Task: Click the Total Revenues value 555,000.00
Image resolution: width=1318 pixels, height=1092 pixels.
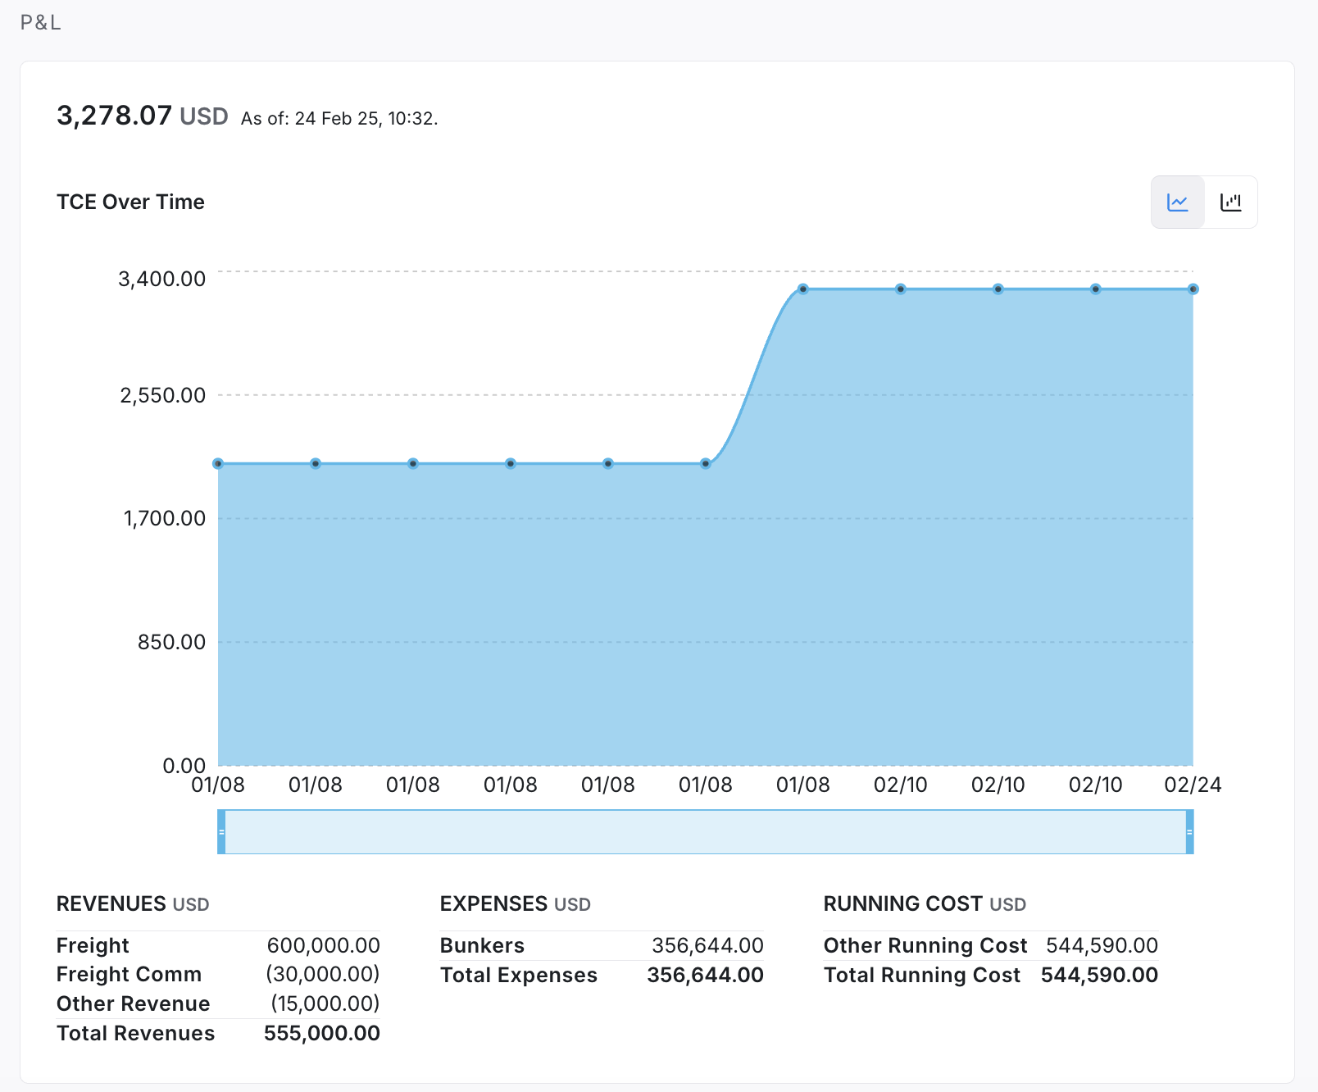Action: (321, 1034)
